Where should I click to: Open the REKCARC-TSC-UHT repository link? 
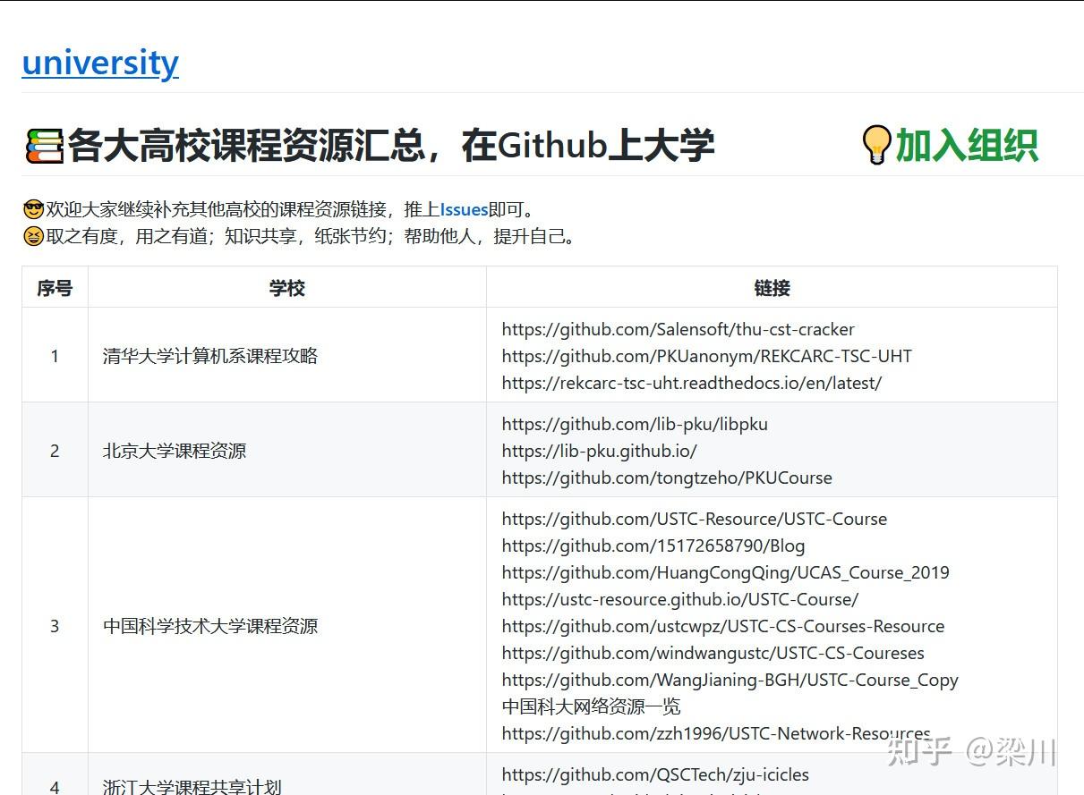click(706, 356)
